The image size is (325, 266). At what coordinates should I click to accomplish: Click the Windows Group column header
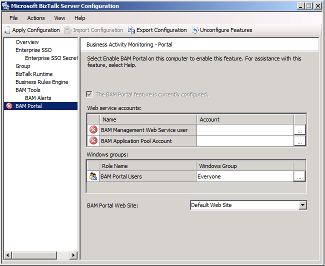tap(244, 166)
